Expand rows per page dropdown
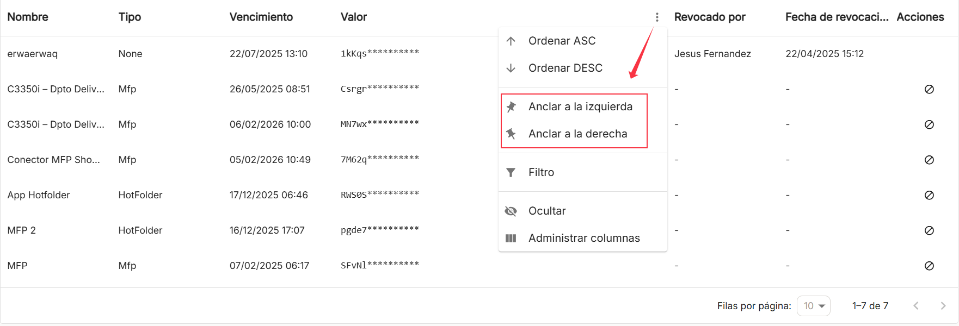Screen dimensions: 959x326 tap(814, 306)
